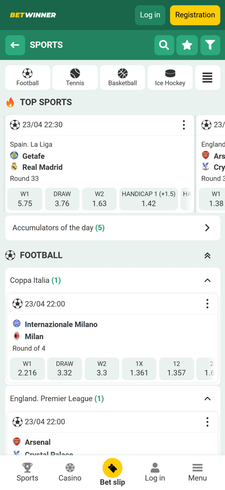The image size is (225, 490).
Task: Go back using the arrow button
Action: point(15,45)
